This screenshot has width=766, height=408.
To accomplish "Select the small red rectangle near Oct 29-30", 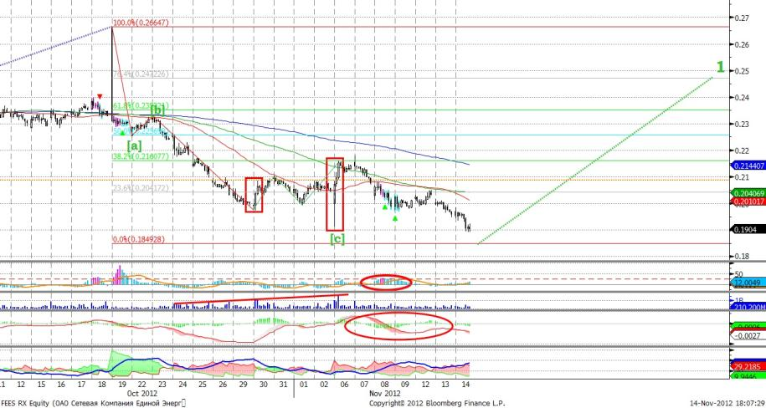I will coord(254,194).
